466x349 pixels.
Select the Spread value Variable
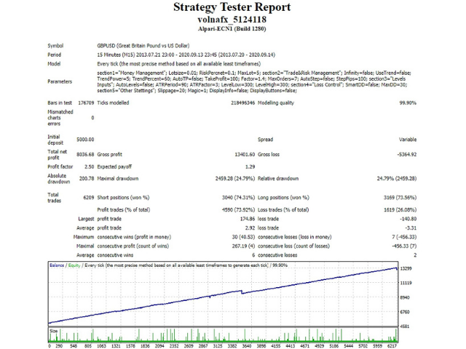pyautogui.click(x=408, y=140)
